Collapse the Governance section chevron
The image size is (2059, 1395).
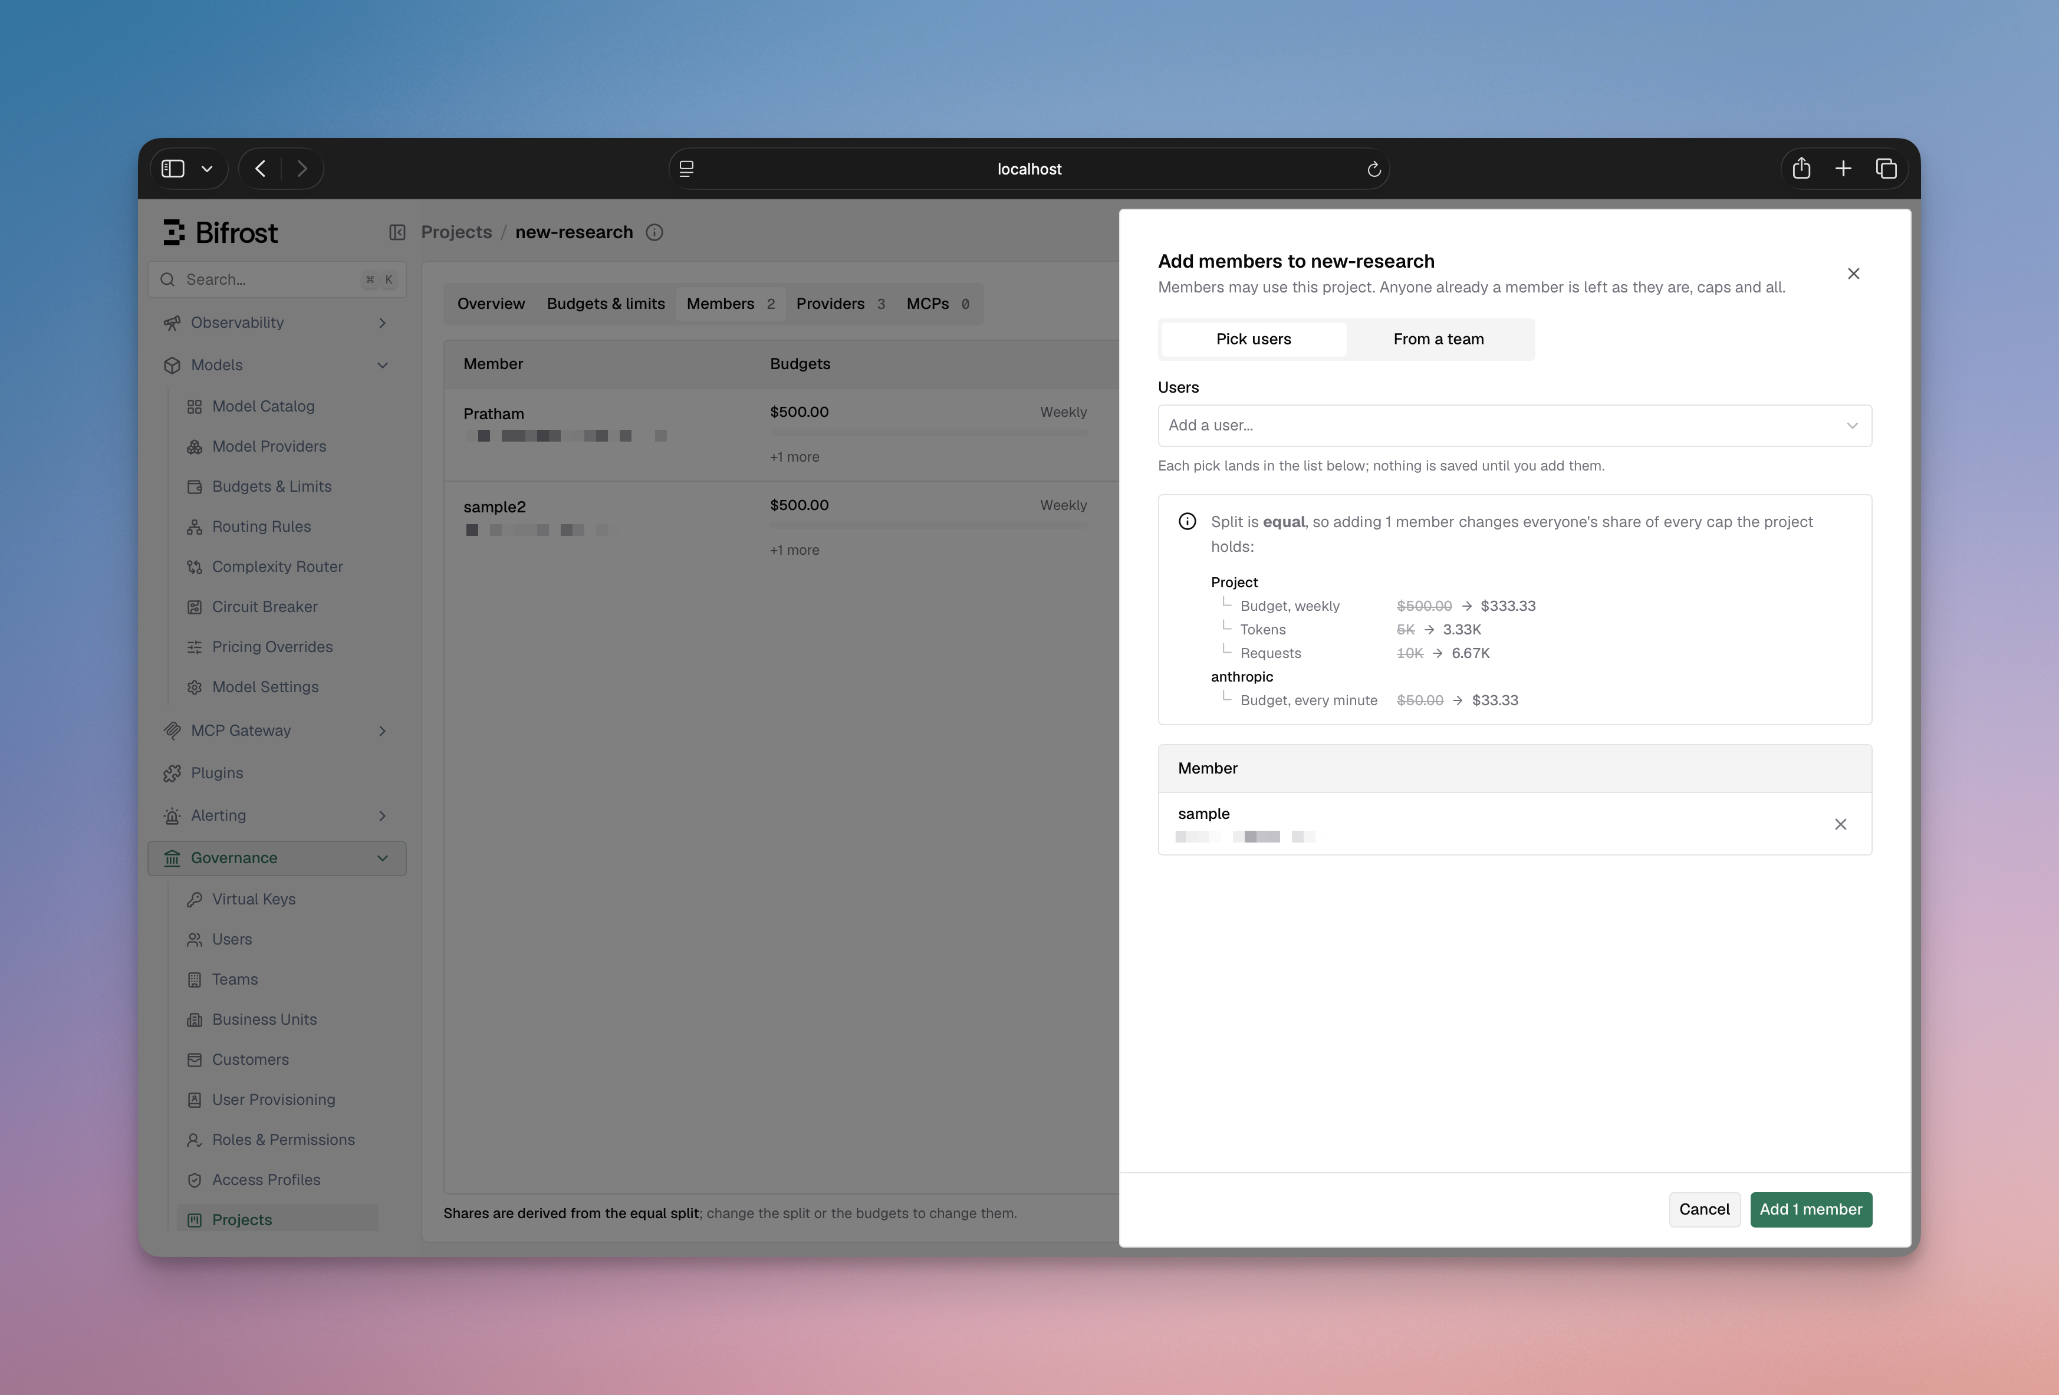pyautogui.click(x=383, y=858)
